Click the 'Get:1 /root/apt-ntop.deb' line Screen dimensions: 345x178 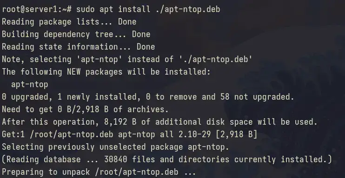click(x=129, y=134)
